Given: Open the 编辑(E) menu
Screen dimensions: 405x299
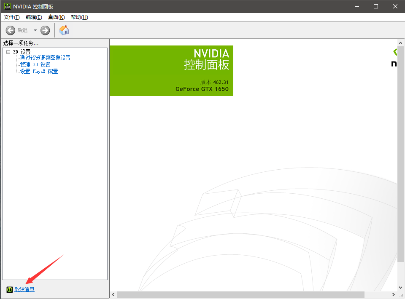Looking at the screenshot, I should (x=34, y=17).
